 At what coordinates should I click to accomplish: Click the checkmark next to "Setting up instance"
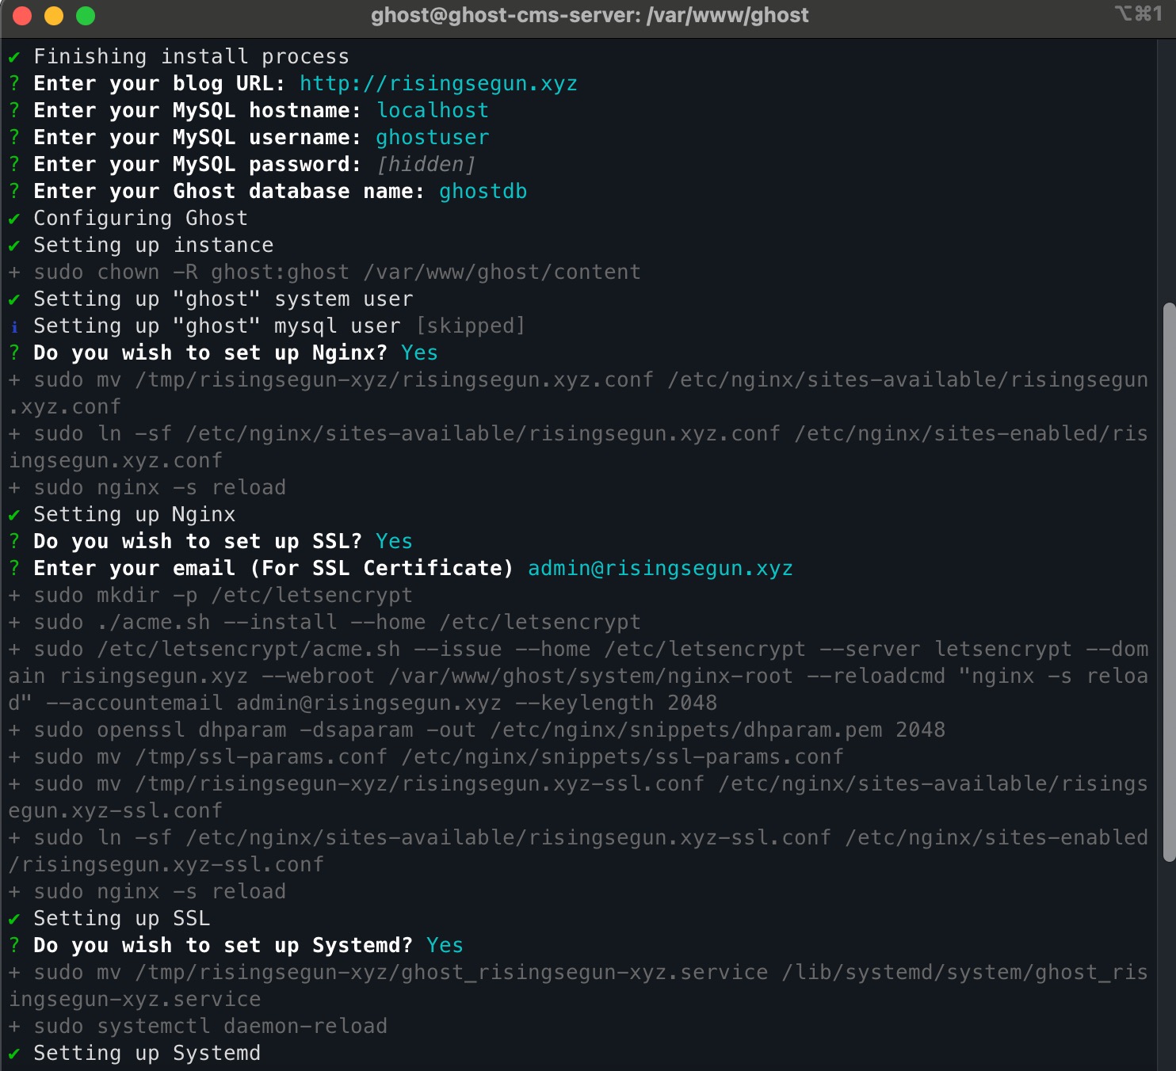(14, 245)
